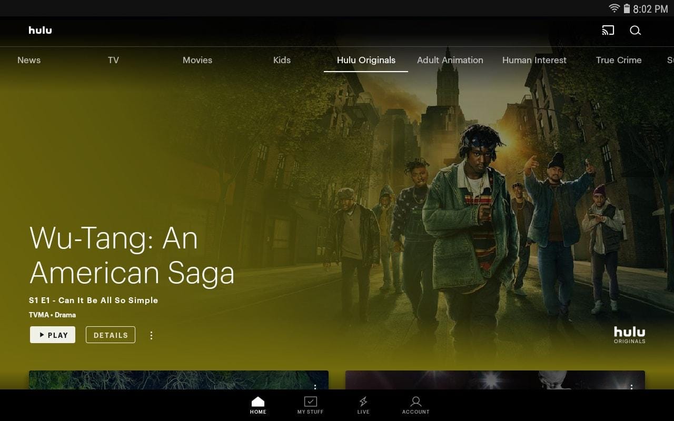Open the Kids section
The image size is (674, 421).
282,60
